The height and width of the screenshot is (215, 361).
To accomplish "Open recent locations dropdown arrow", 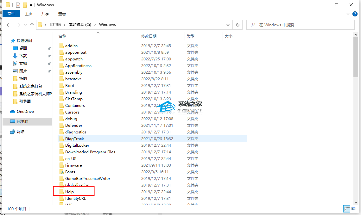I will coord(25,25).
